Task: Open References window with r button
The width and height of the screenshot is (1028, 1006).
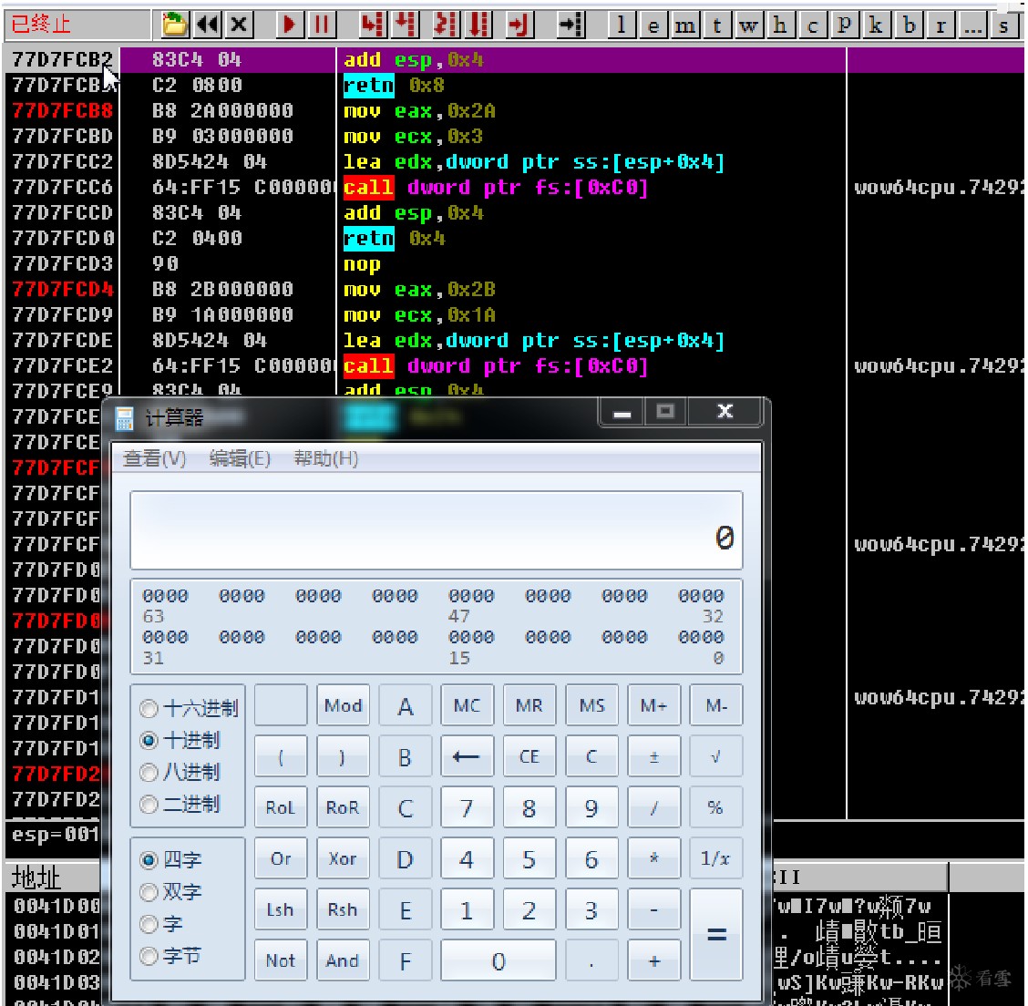Action: pos(941,25)
